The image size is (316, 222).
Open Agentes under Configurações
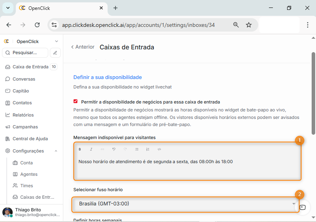tap(29, 174)
